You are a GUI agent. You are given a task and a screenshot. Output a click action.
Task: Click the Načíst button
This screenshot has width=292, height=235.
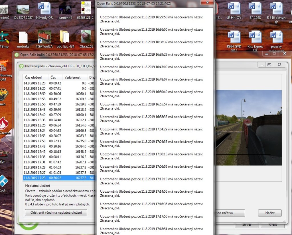pos(270,213)
